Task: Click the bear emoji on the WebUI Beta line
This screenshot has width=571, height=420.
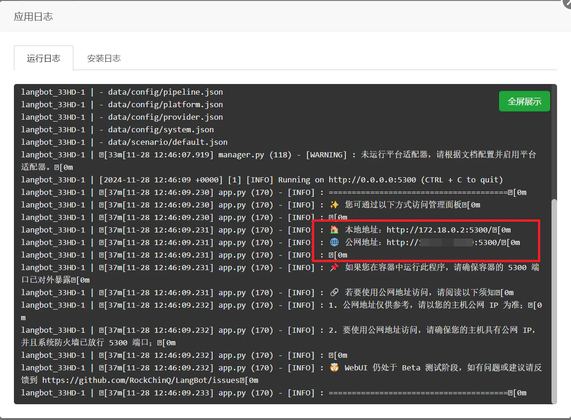Action: [x=333, y=367]
